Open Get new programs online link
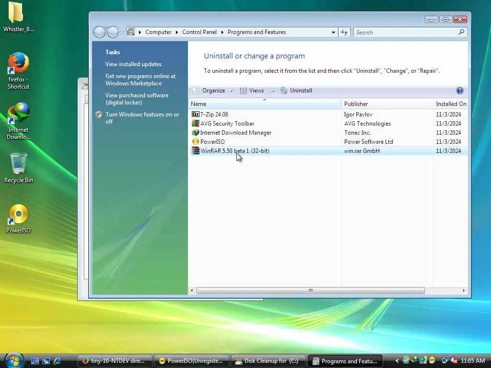The image size is (491, 368). click(x=140, y=80)
